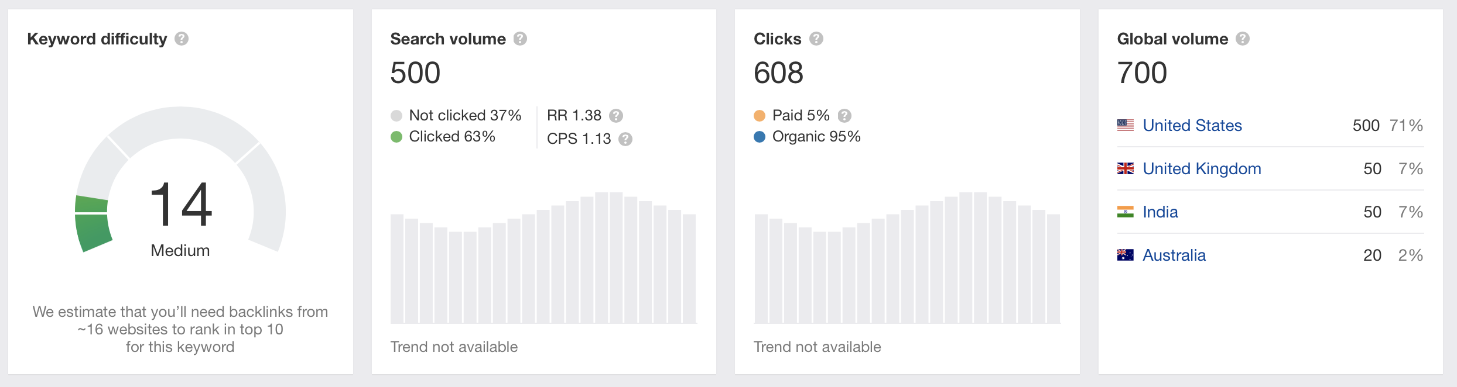The width and height of the screenshot is (1457, 387).
Task: Open the Search volume help tooltip icon
Action: point(520,39)
